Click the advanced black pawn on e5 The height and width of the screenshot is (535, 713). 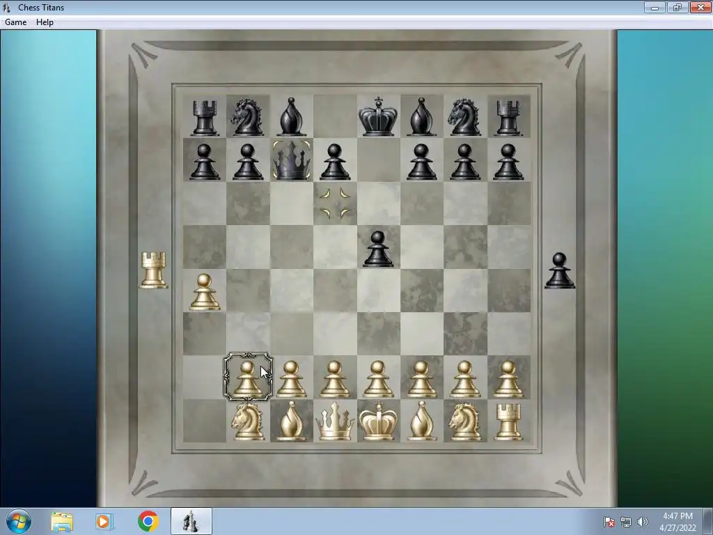(378, 249)
